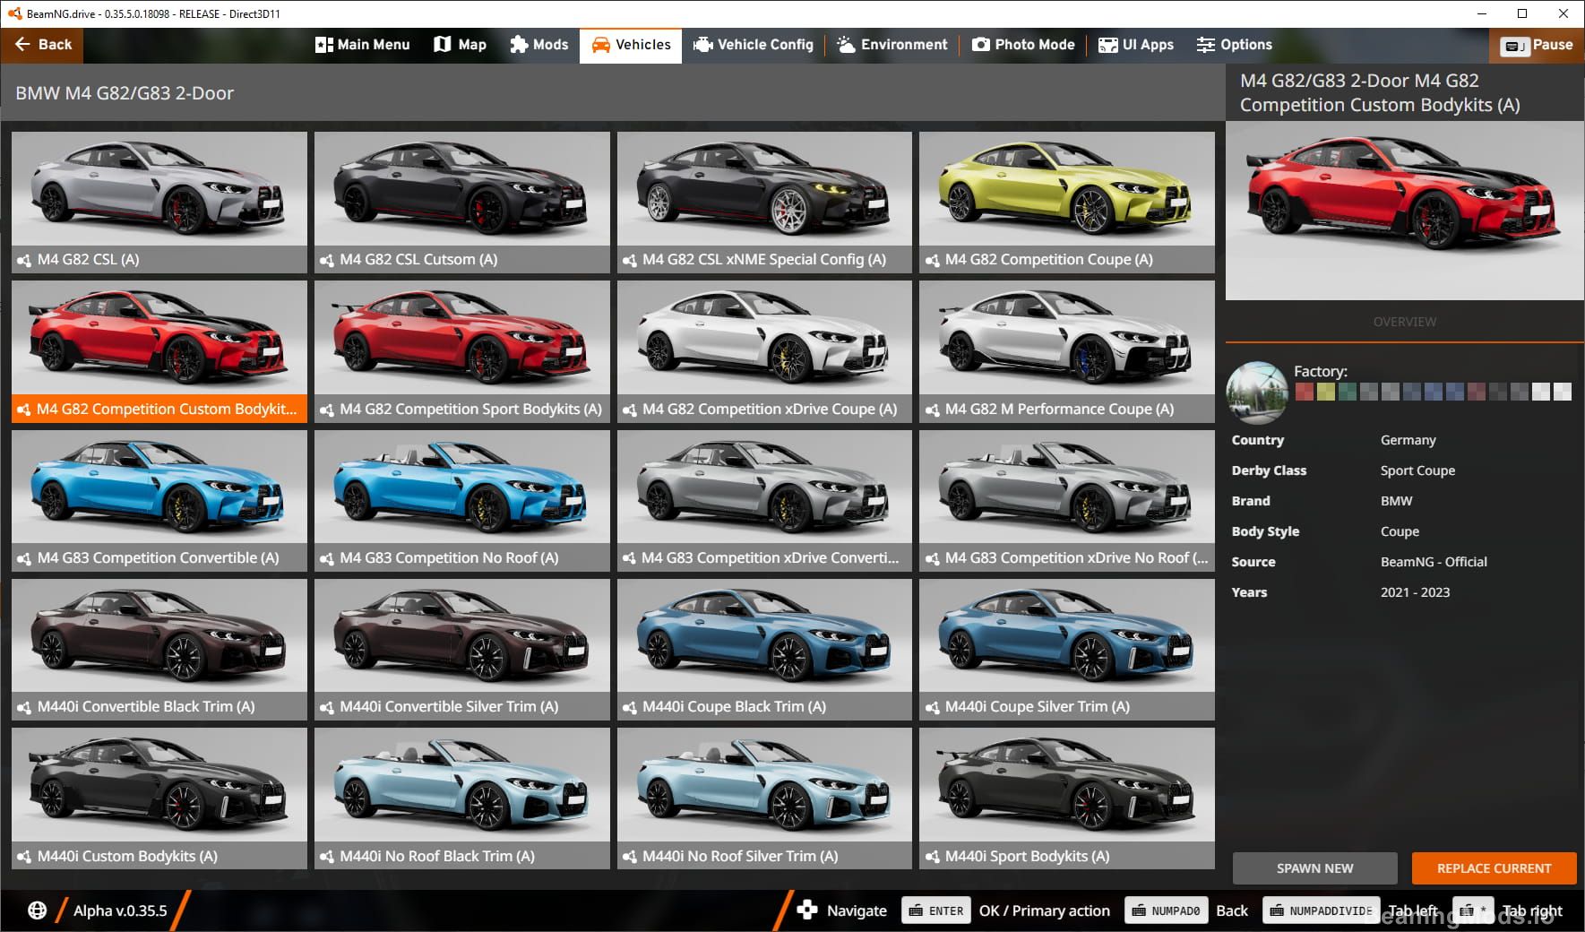Select the M4 G82 Competition Custom Bodykit card
This screenshot has height=932, width=1585.
159,351
